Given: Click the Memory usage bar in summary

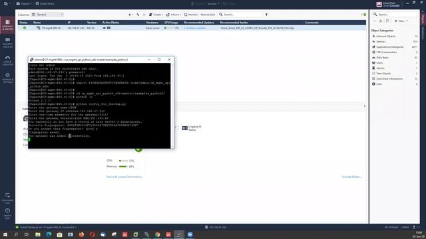Looking at the screenshot, I should (123, 167).
